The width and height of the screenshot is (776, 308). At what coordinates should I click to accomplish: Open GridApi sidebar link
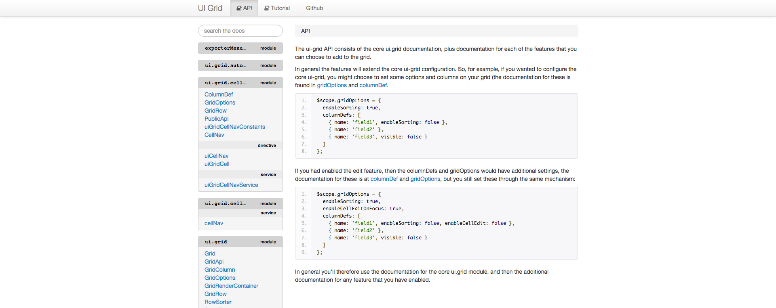pyautogui.click(x=214, y=262)
